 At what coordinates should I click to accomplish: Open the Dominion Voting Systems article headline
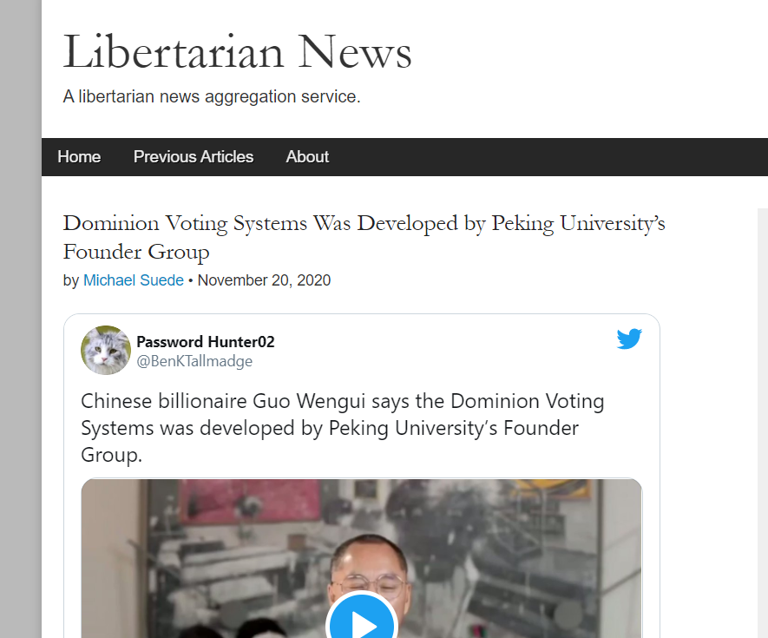point(364,237)
